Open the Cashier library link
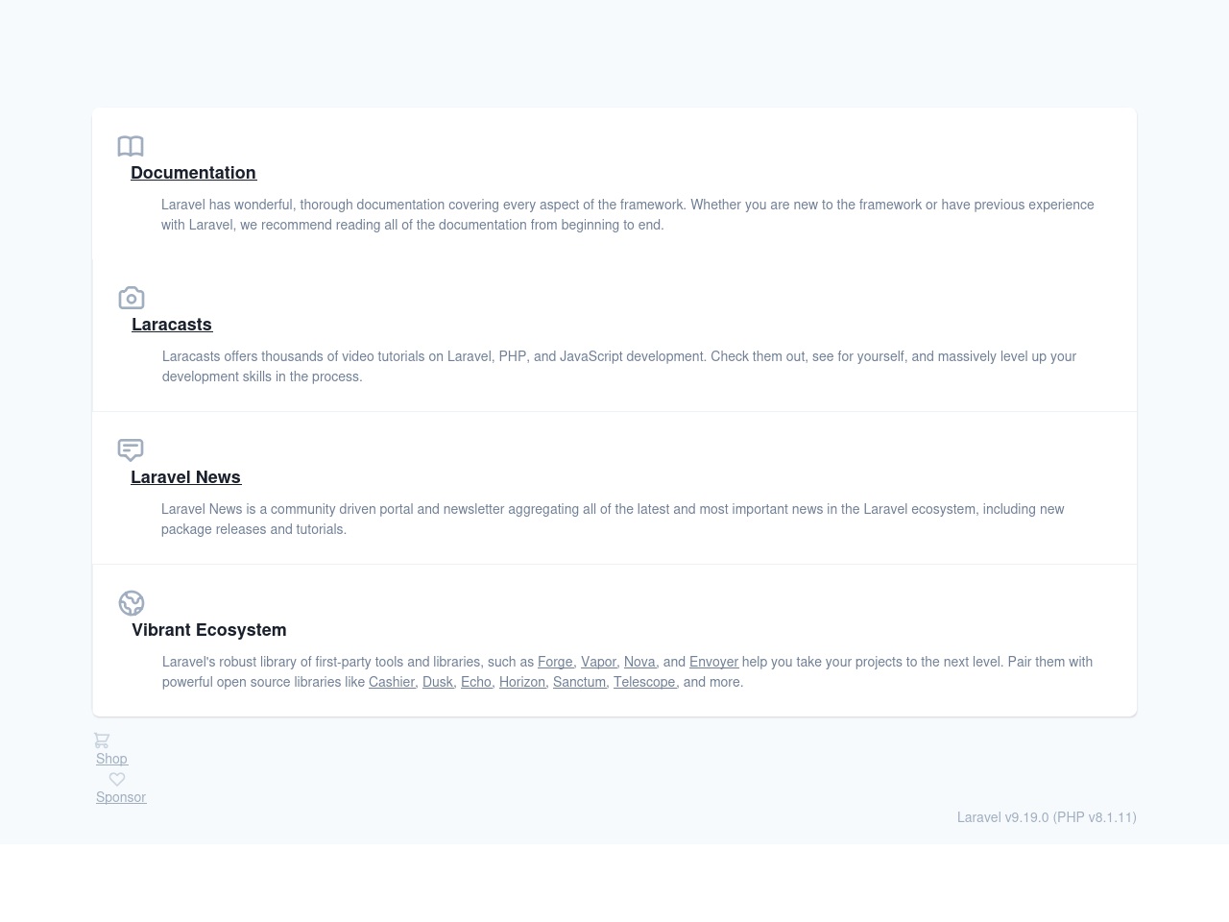1229x922 pixels. coord(392,682)
